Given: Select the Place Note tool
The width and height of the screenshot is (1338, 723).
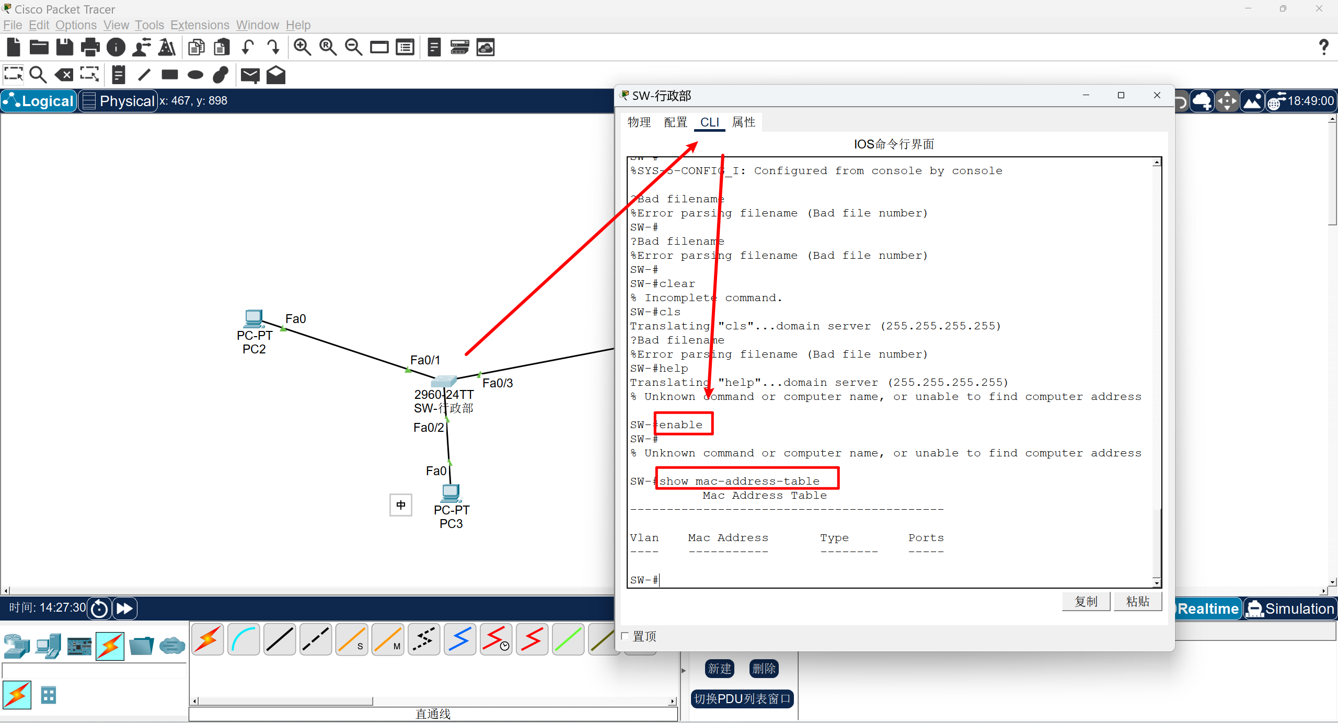Looking at the screenshot, I should (119, 75).
